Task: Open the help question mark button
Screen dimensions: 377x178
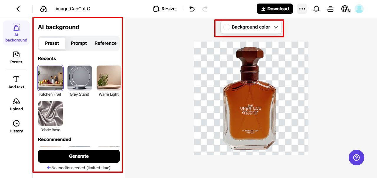Action: [356, 157]
